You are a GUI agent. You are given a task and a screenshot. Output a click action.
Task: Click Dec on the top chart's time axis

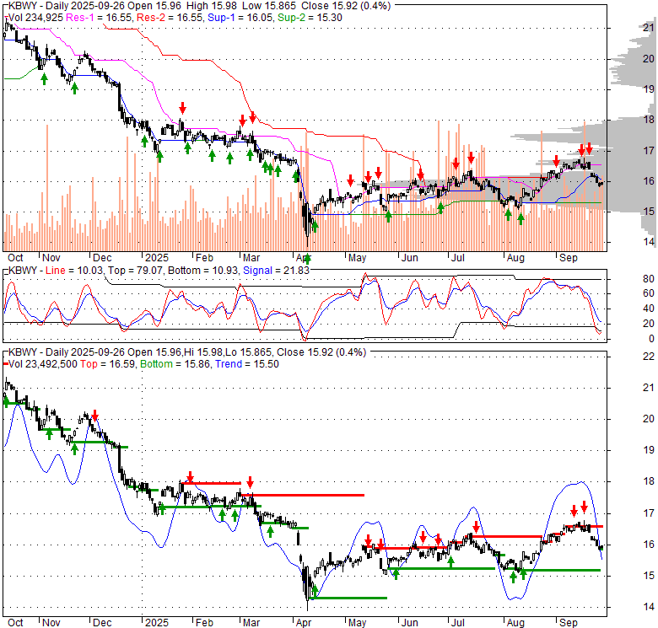(x=102, y=258)
